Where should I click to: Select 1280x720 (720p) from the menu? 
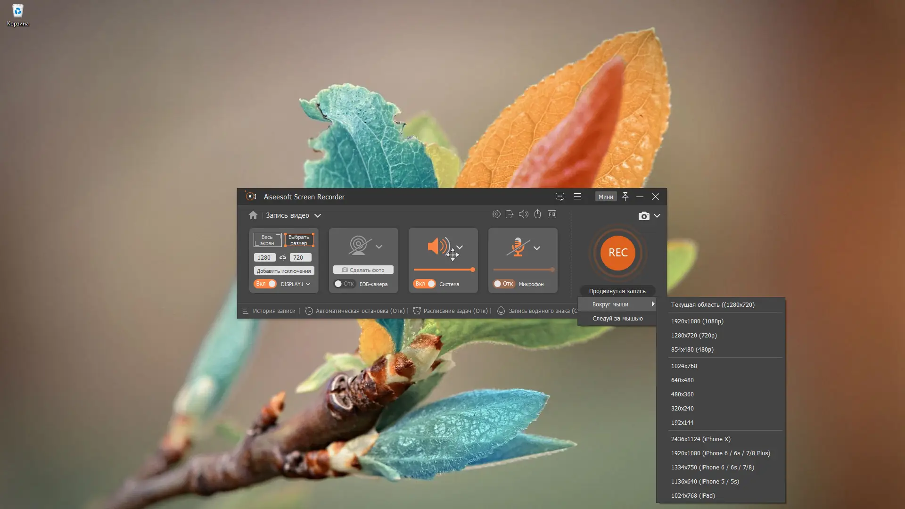[x=694, y=336]
